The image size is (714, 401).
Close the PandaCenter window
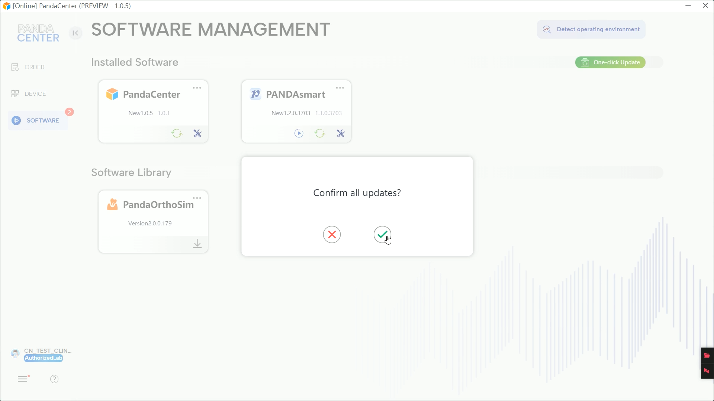(705, 6)
